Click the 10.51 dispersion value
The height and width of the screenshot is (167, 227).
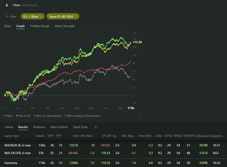coord(216,145)
